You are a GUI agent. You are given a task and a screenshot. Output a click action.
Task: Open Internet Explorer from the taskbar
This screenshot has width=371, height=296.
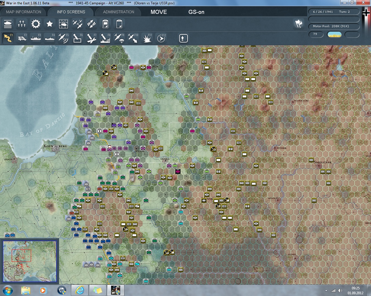coord(79,290)
